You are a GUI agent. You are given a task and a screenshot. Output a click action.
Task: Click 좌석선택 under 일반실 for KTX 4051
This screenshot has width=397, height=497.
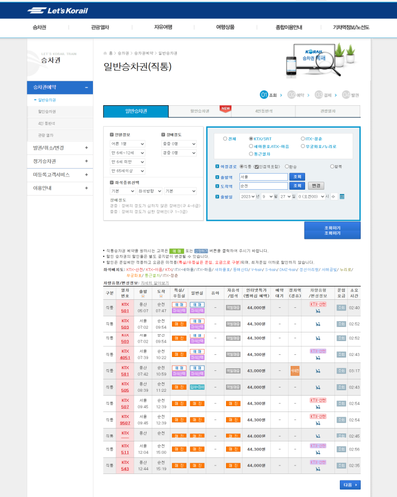[x=197, y=358]
